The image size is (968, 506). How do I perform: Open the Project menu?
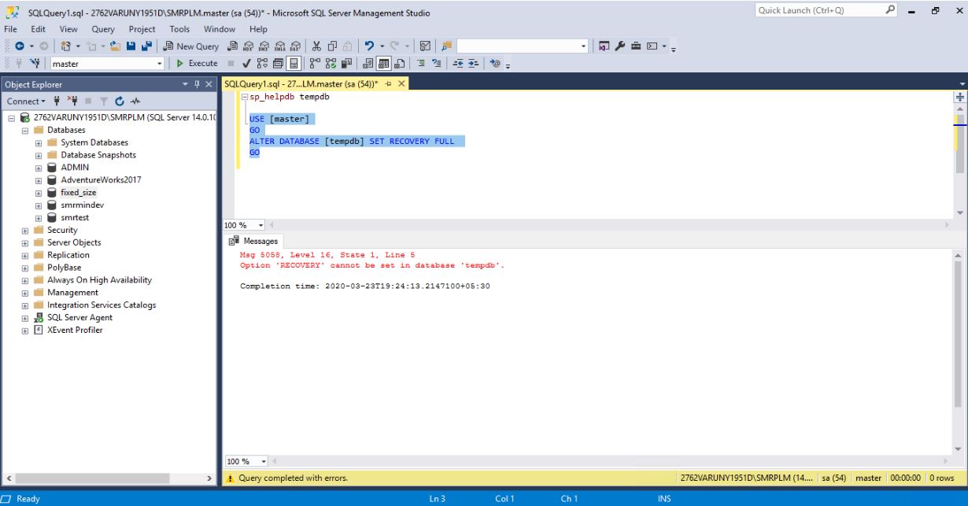click(x=142, y=29)
